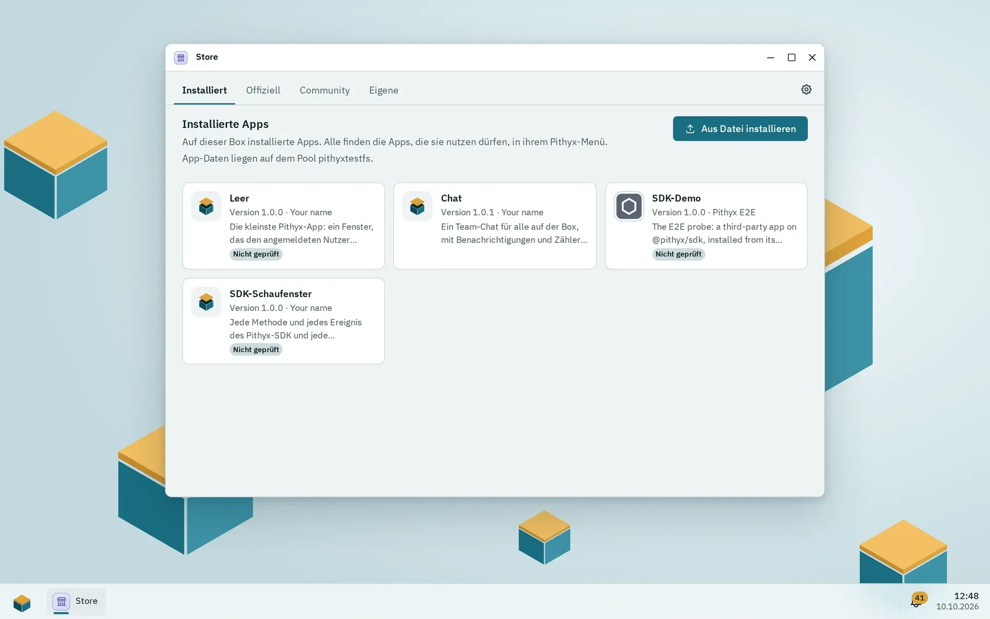Click the SDK-Schaufenster Jede Methode description

pos(295,329)
